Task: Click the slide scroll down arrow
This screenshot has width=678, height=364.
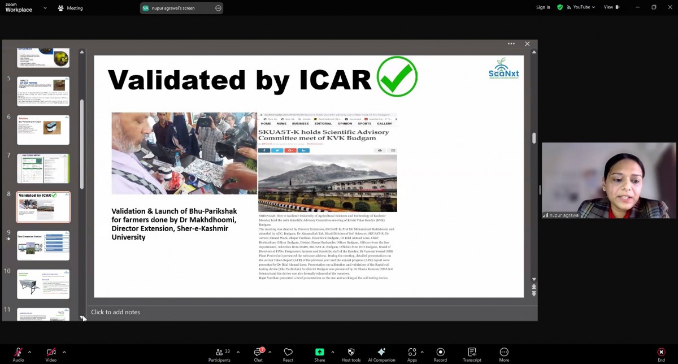Action: (534, 280)
